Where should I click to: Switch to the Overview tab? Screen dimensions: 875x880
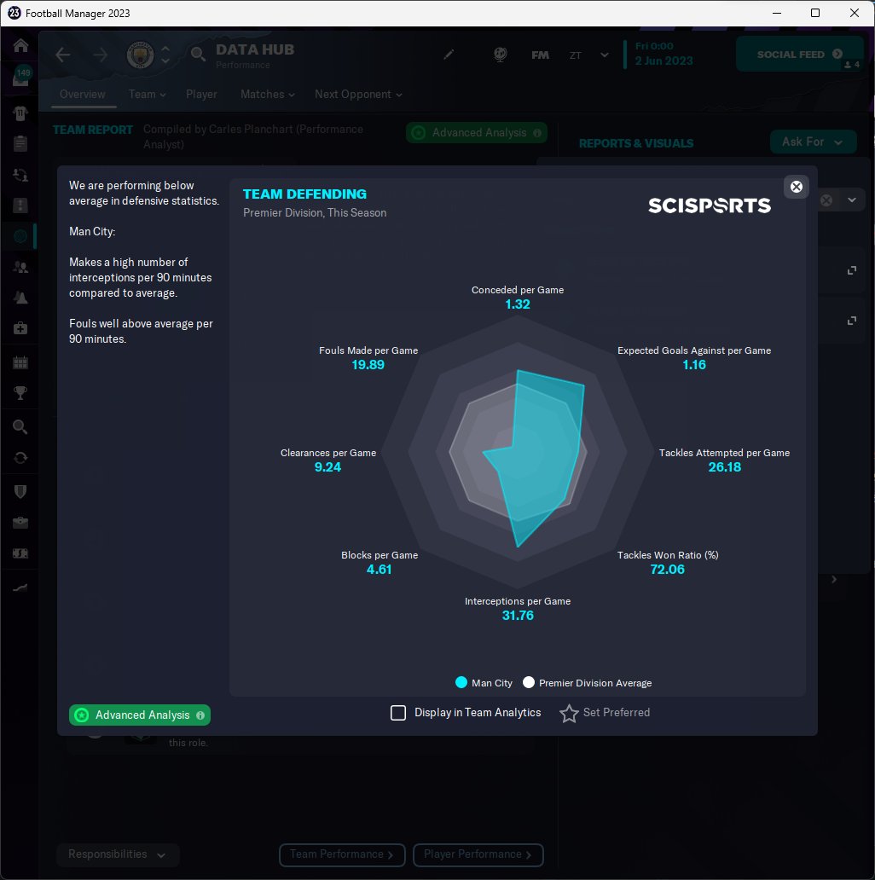(x=83, y=95)
